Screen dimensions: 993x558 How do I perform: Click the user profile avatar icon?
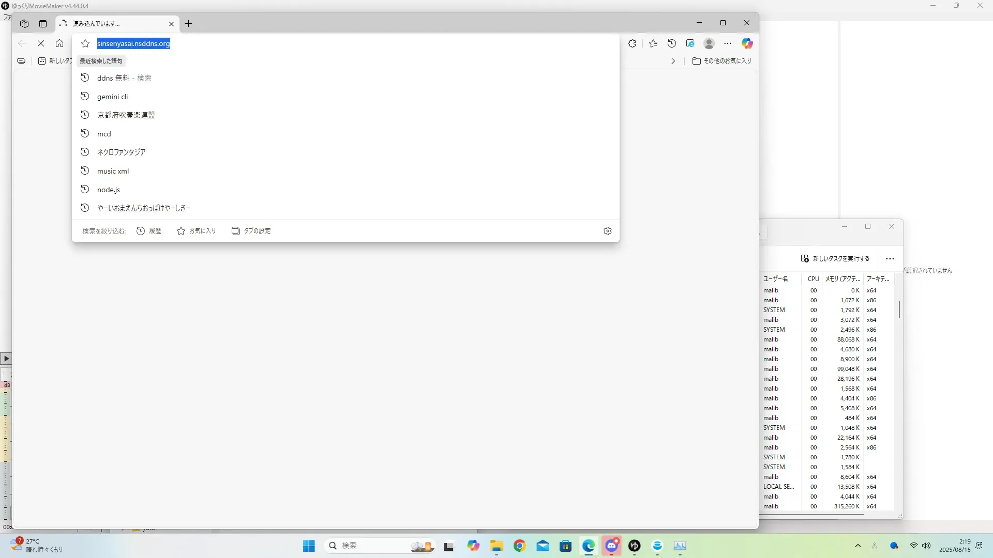point(709,43)
